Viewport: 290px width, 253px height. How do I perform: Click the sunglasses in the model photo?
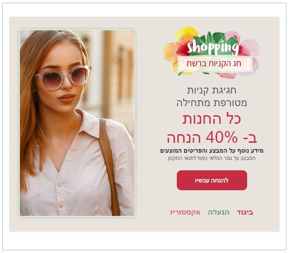pyautogui.click(x=64, y=77)
